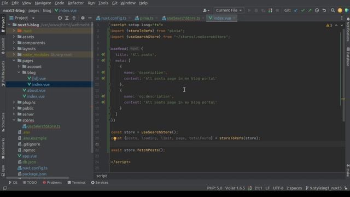Viewport: 350px width, 197px height.
Task: Collapse the pages folder
Action: pyautogui.click(x=14, y=61)
